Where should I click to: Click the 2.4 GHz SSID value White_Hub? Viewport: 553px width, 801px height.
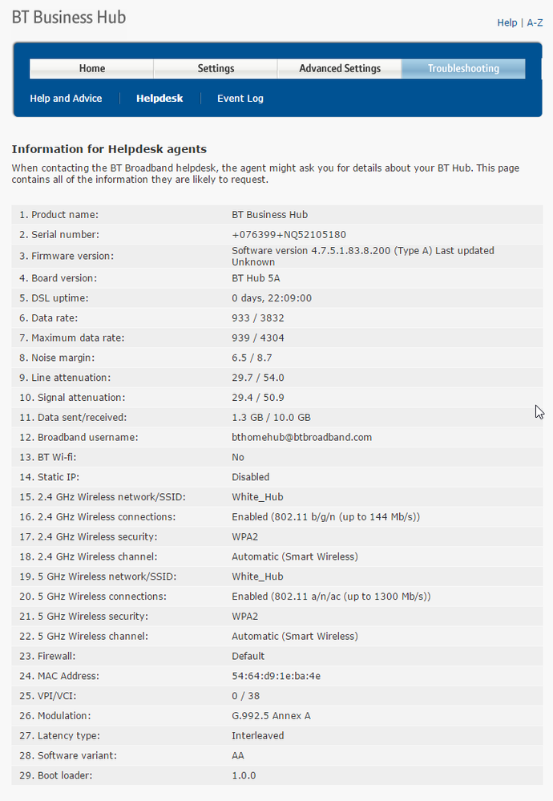pyautogui.click(x=257, y=497)
